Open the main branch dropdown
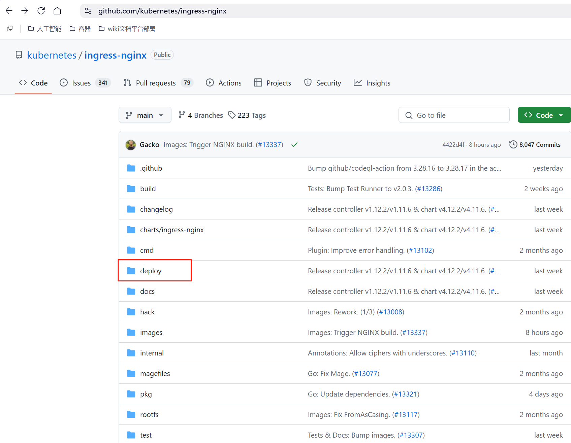571x443 pixels. 145,115
